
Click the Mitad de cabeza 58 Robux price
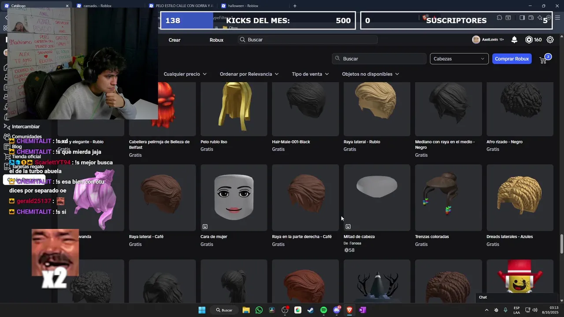pos(349,250)
